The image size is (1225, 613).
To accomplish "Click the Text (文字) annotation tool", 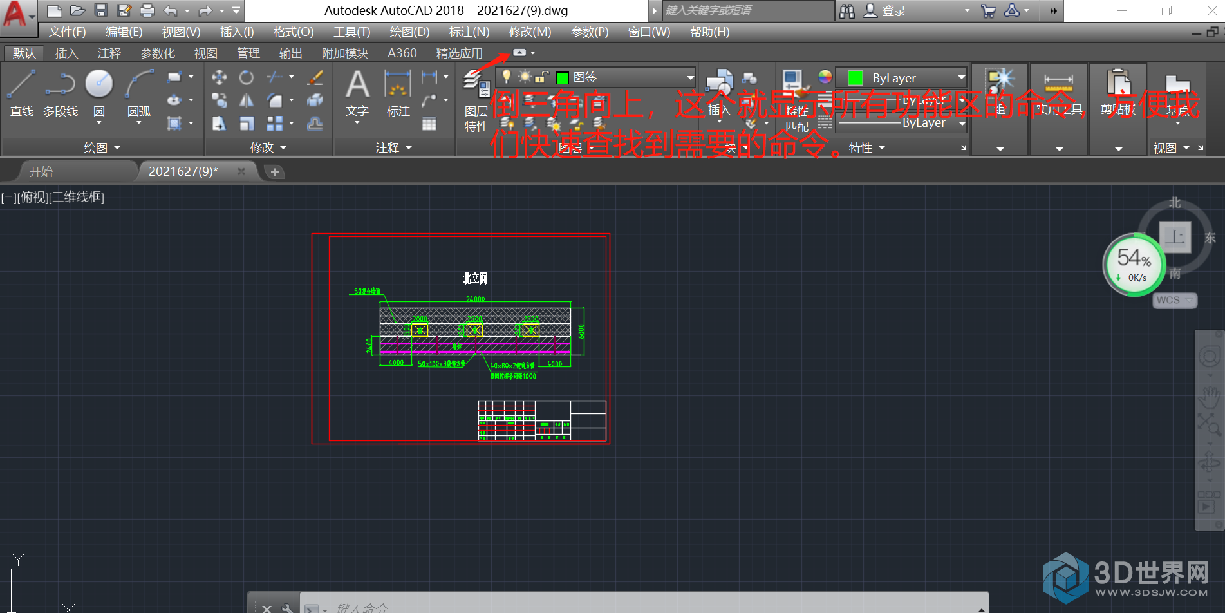I will (x=357, y=93).
